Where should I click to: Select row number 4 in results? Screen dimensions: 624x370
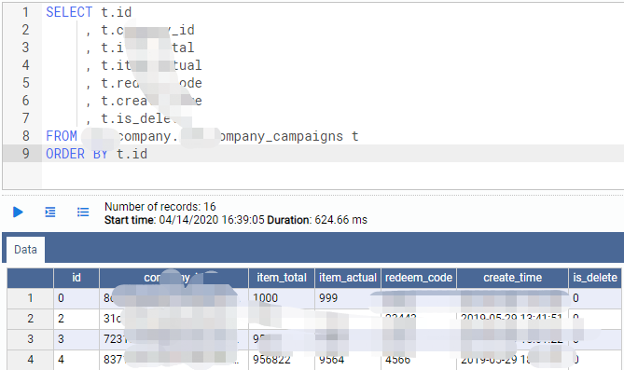[x=30, y=360]
